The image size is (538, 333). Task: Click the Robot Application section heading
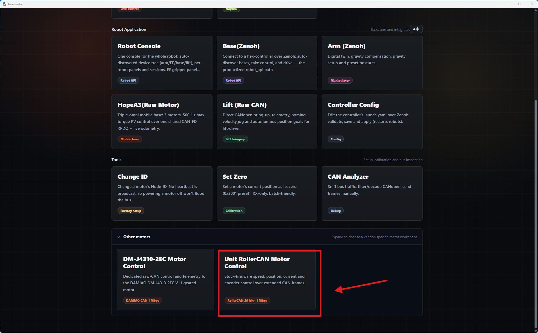129,29
